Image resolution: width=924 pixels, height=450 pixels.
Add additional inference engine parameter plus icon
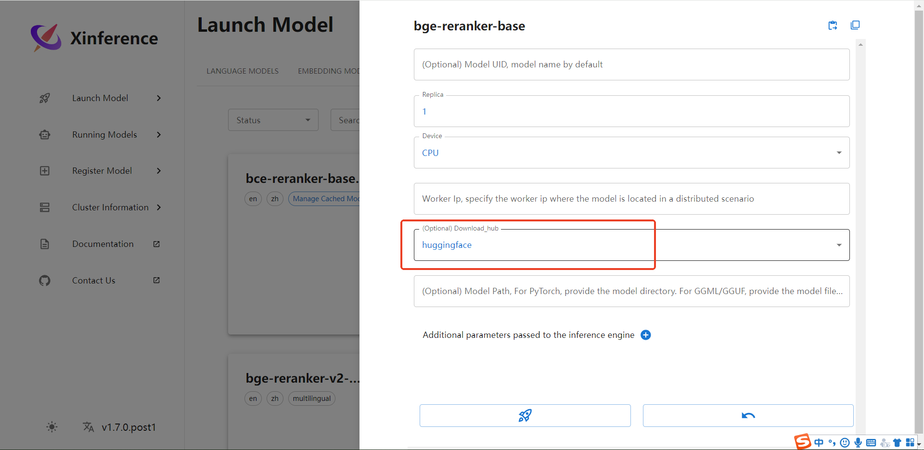coord(646,335)
